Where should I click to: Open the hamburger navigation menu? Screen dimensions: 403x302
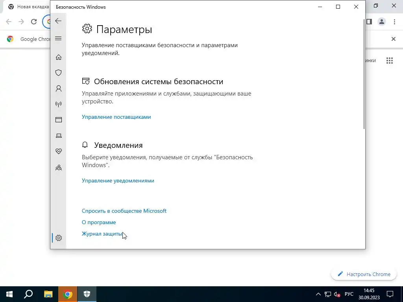(x=58, y=39)
